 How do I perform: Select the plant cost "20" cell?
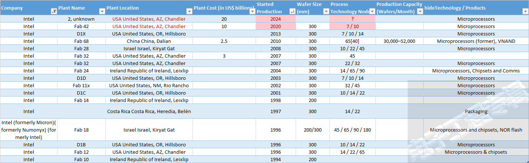[x=224, y=19]
